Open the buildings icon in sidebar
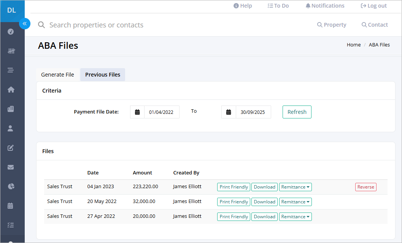This screenshot has width=402, height=243. pos(11,109)
